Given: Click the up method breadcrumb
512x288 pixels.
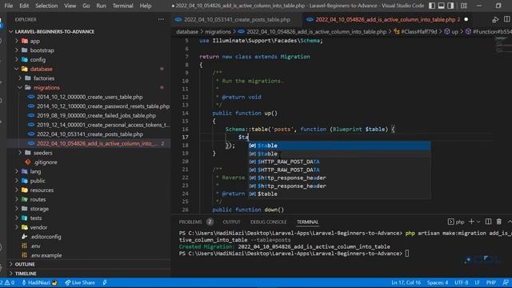Looking at the screenshot, I should (451, 32).
